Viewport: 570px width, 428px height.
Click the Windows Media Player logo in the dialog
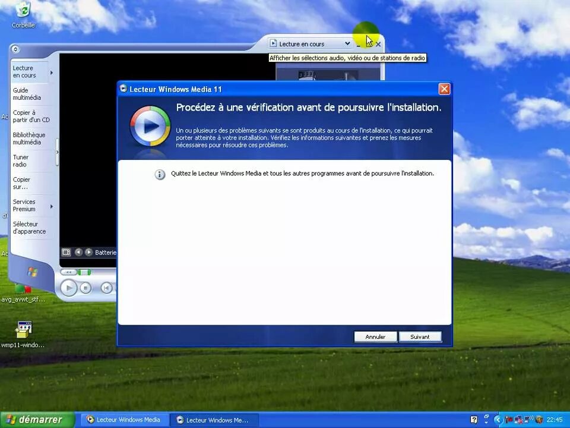150,126
